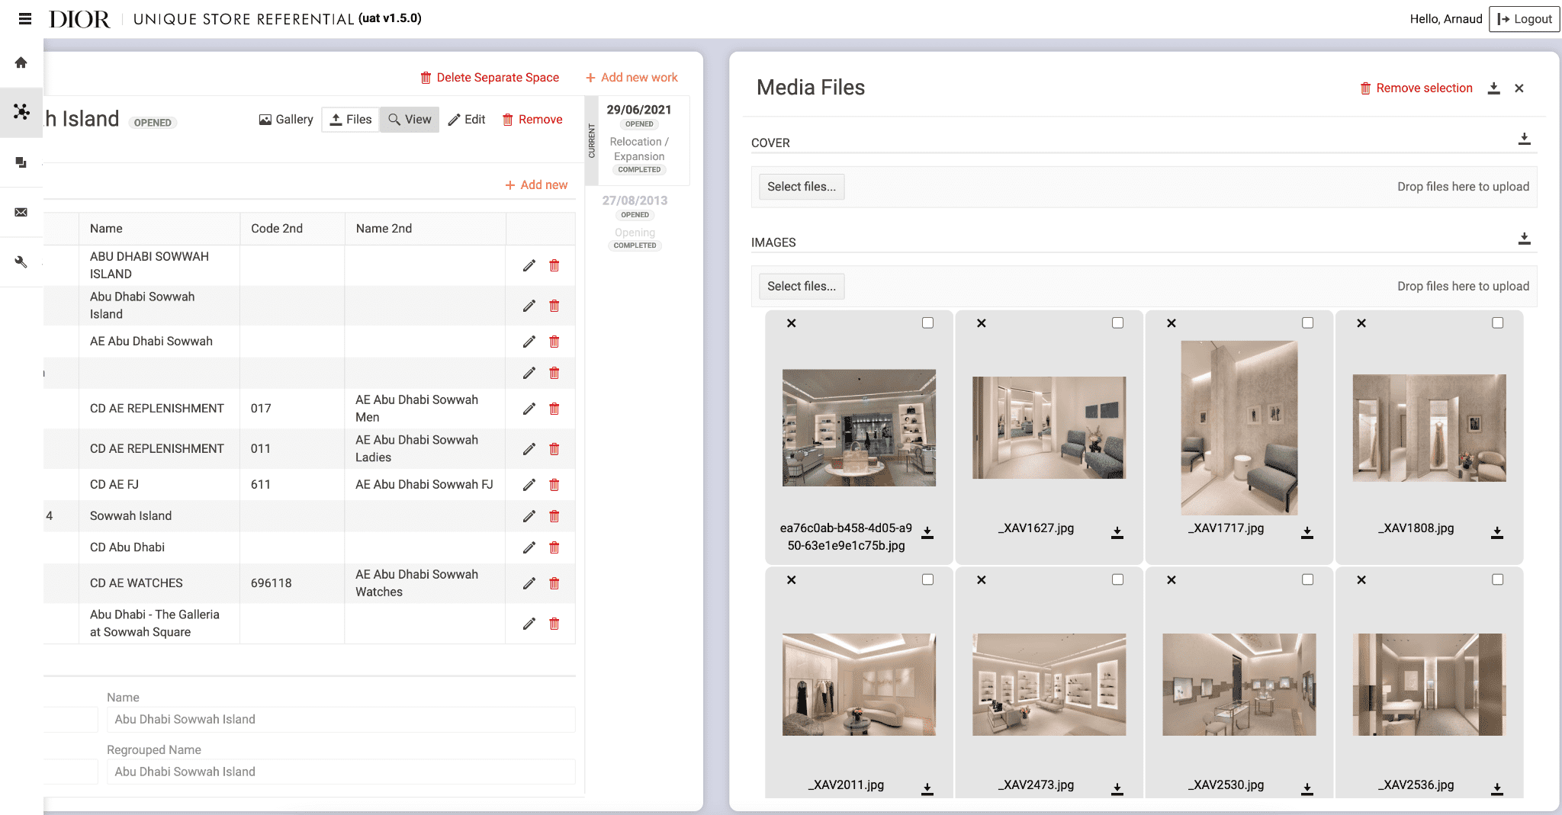Delete the CD AE WATCHES row
This screenshot has width=1562, height=815.
coord(554,583)
